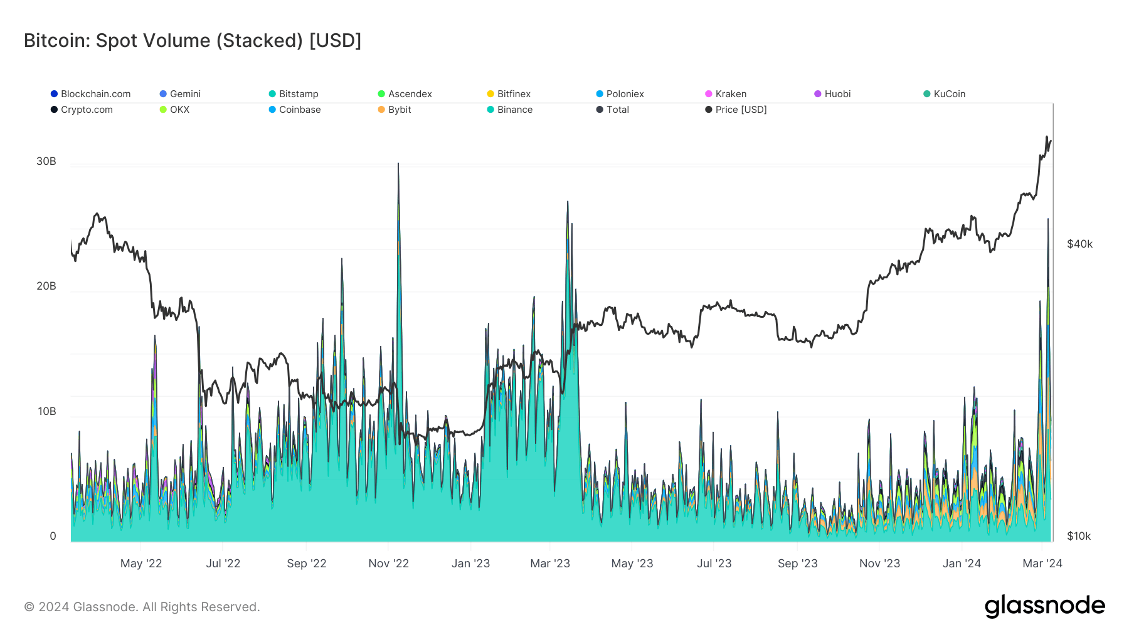Toggle KuCoin legend item

pyautogui.click(x=949, y=94)
